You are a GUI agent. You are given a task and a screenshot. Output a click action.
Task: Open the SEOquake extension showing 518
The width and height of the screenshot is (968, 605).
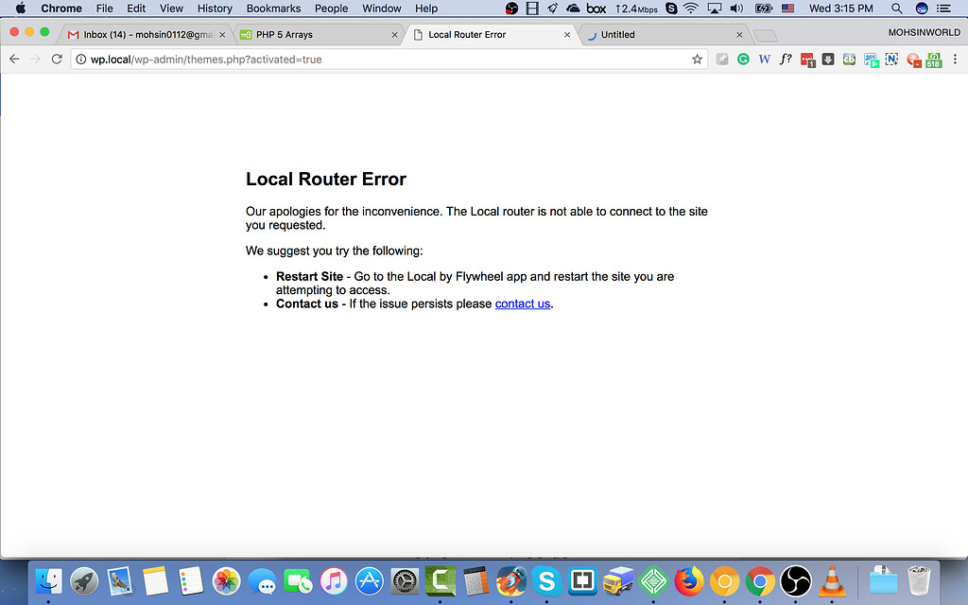pyautogui.click(x=932, y=59)
